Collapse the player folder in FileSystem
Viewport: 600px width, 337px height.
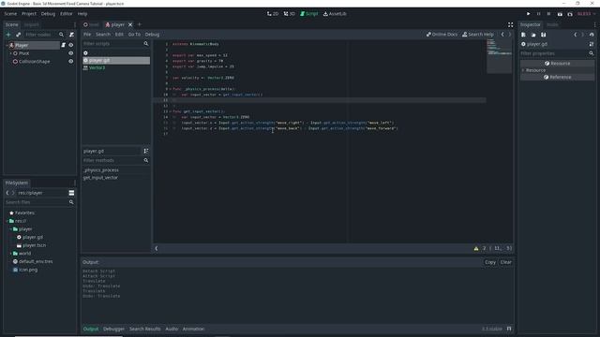10,229
